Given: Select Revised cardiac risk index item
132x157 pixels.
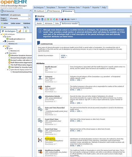Looking at the screenshot, I should click(x=21, y=60).
